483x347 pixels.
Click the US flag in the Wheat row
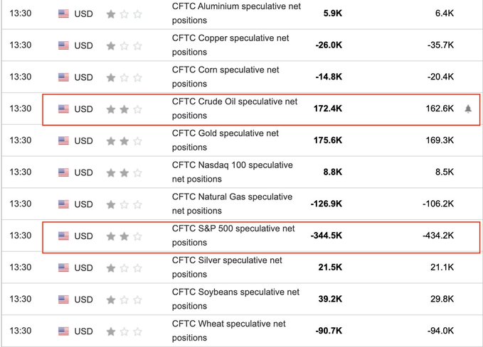pos(63,331)
